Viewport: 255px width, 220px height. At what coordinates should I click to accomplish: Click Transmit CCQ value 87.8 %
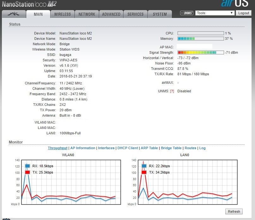(x=183, y=69)
